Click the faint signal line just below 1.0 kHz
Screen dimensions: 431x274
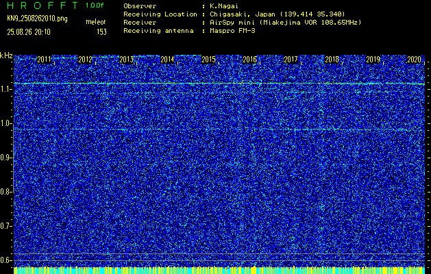[x=219, y=129]
